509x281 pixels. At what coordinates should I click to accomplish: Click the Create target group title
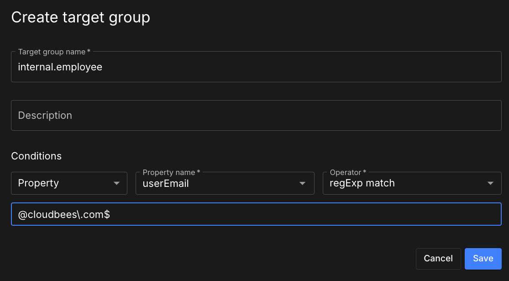[80, 17]
